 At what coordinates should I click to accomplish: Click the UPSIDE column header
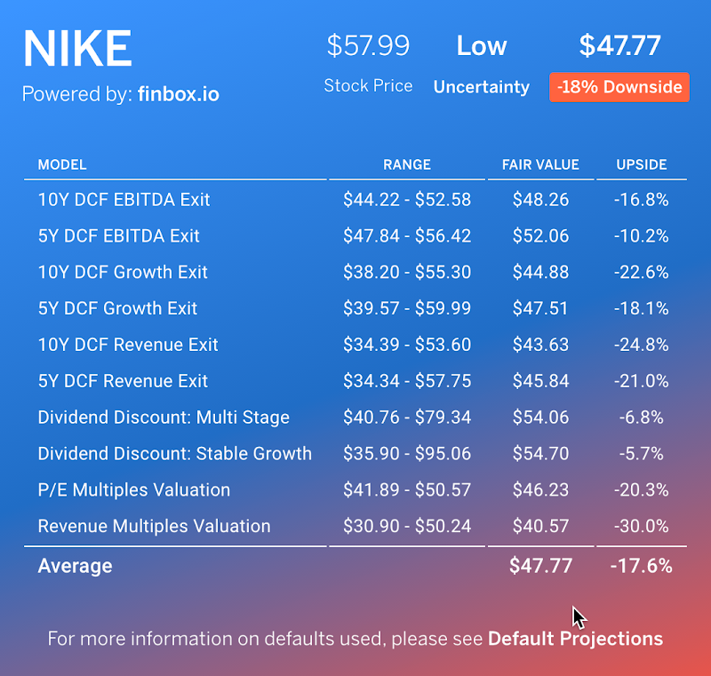[x=641, y=164]
